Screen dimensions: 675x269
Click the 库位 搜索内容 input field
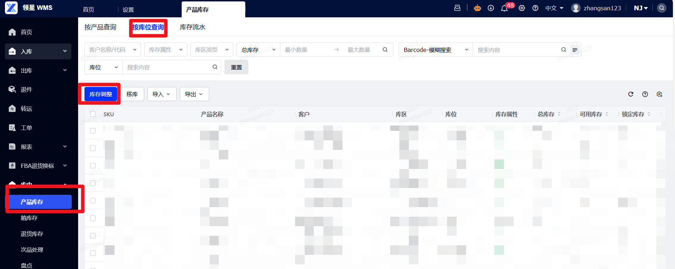coord(167,67)
